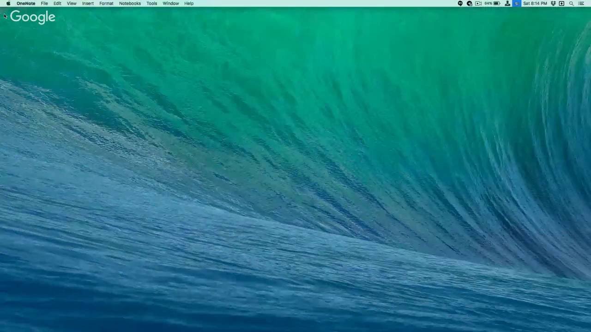Open the Notebooks menu
The height and width of the screenshot is (332, 591).
point(130,3)
